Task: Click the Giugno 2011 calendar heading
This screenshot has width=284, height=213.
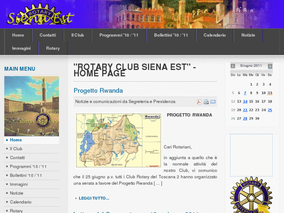Action: [251, 66]
